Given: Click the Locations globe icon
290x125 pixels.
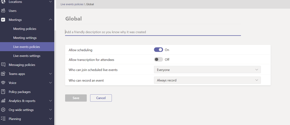Looking at the screenshot, I should (x=3, y=2).
